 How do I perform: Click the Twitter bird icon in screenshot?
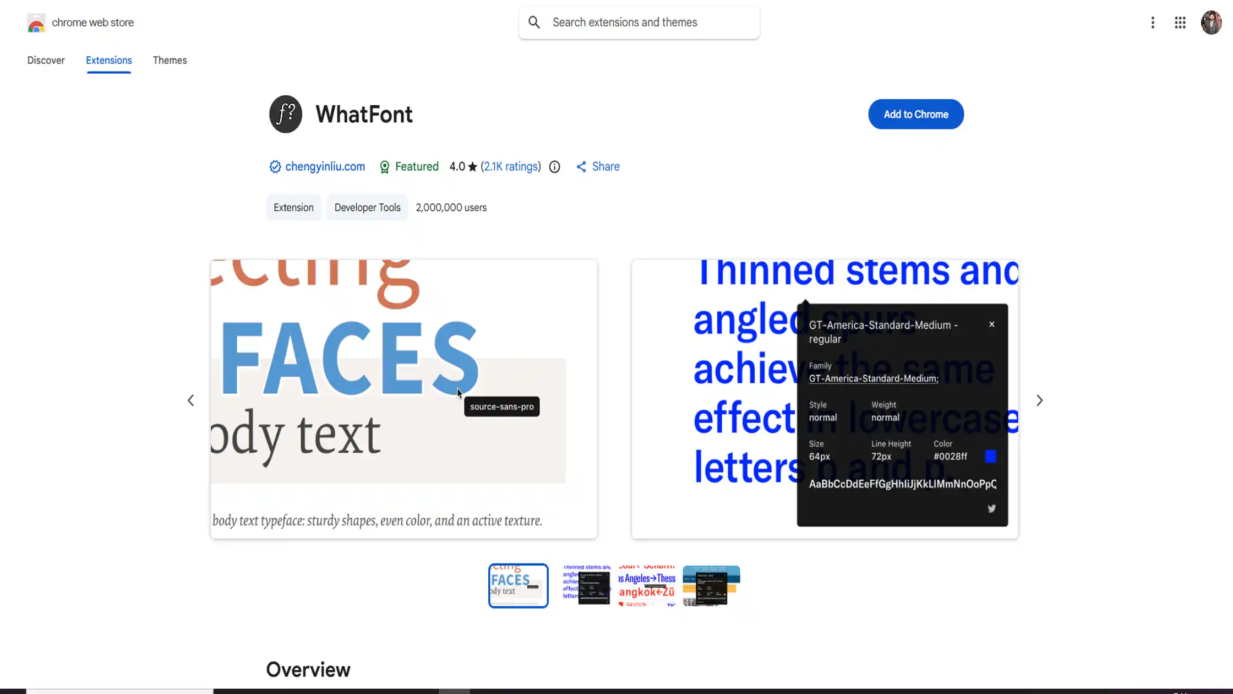point(991,508)
